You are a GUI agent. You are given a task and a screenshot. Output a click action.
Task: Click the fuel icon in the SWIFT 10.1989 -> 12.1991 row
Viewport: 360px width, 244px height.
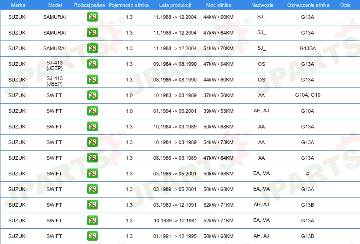92,220
